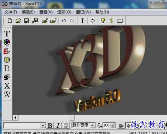Create a new document with New icon
Screen dimensions: 167x134
(x=10, y=21)
